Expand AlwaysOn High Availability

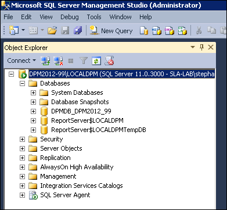pos(23,167)
